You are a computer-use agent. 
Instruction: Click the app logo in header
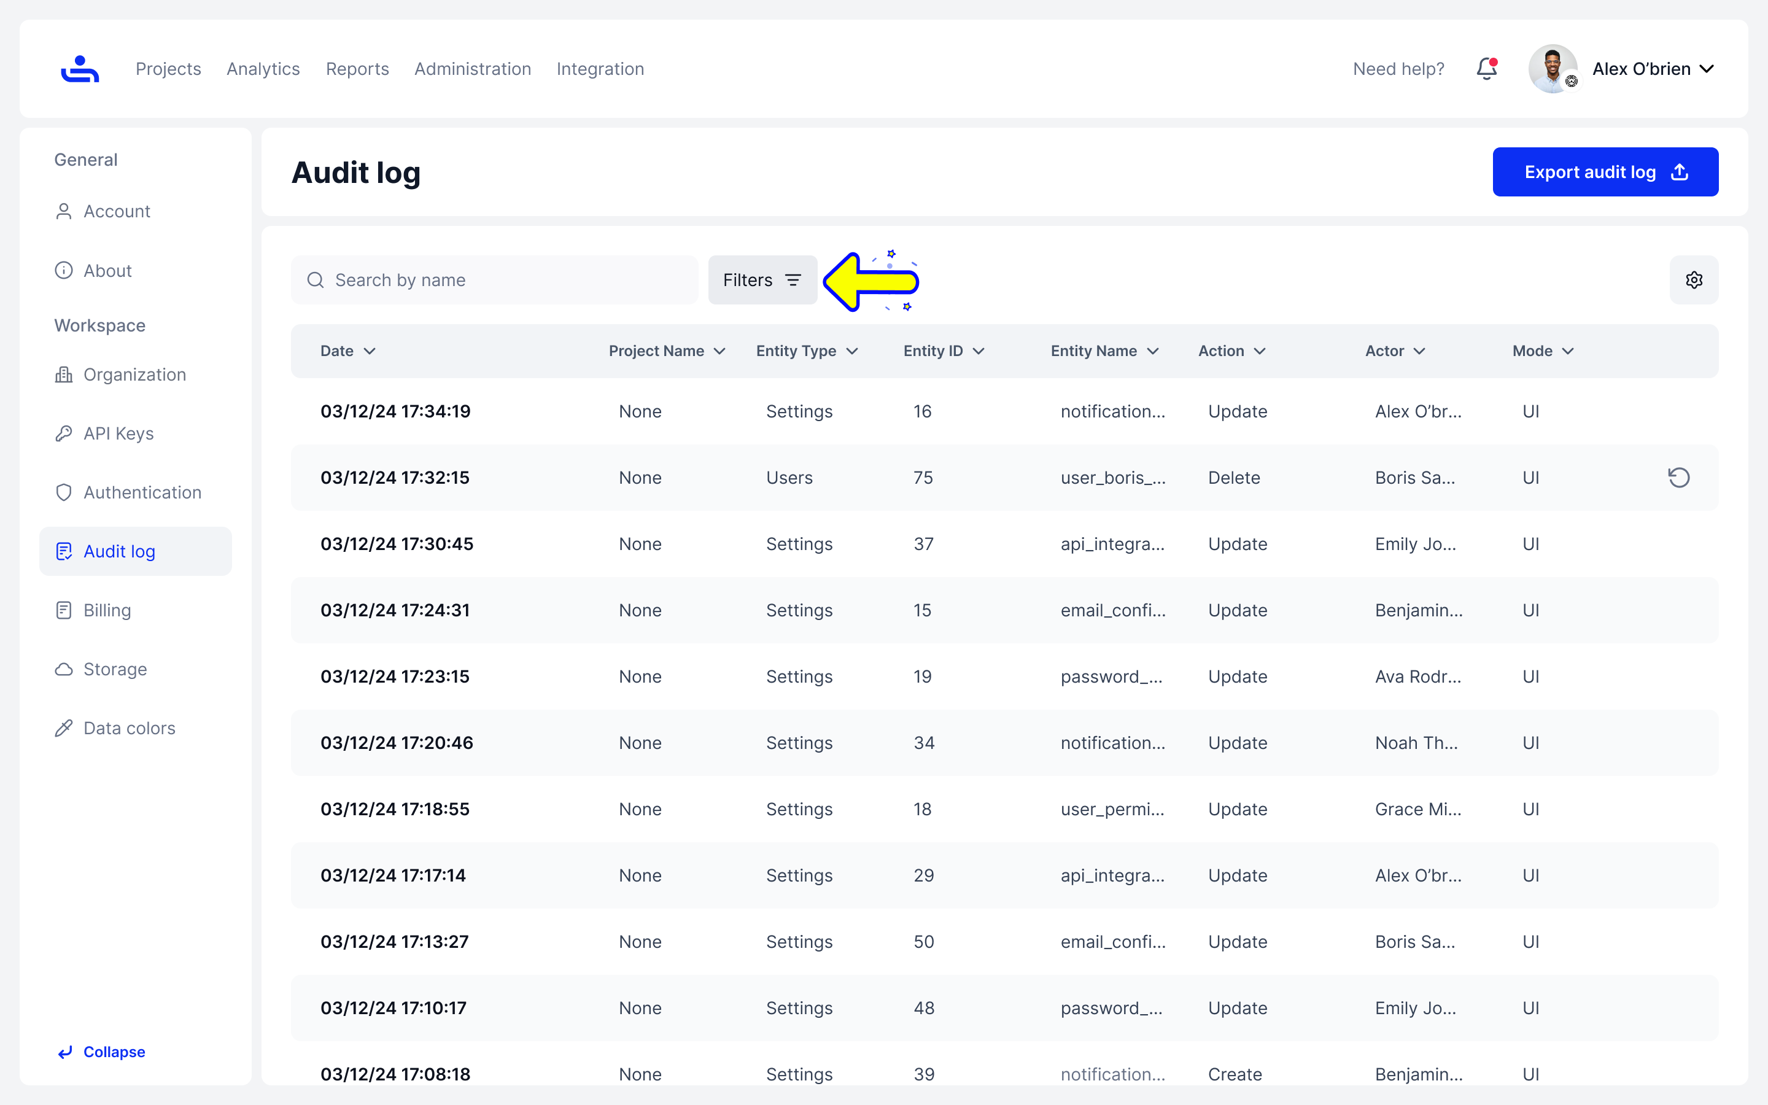click(80, 69)
